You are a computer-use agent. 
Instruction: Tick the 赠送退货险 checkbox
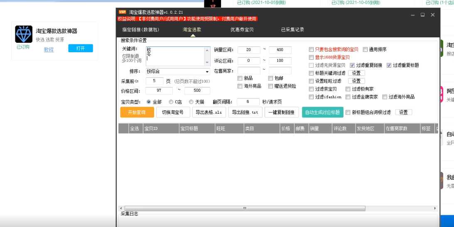coord(270,86)
